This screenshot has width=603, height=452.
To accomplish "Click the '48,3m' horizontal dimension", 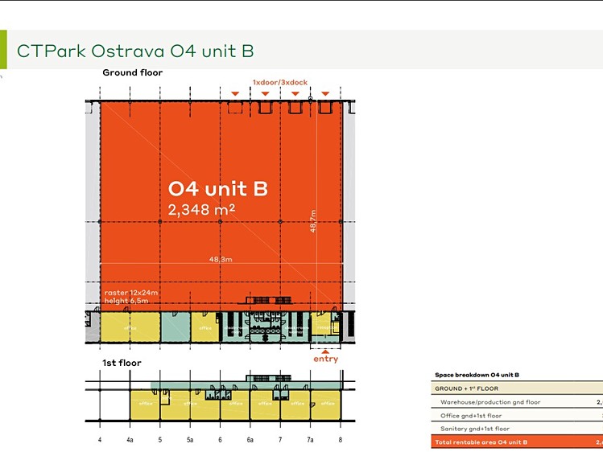I will (221, 260).
